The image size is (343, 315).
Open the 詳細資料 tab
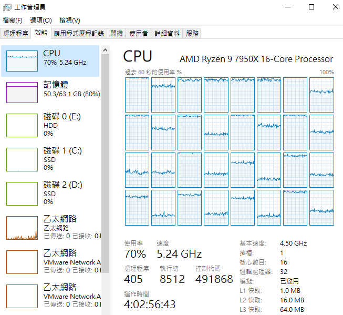coord(167,34)
